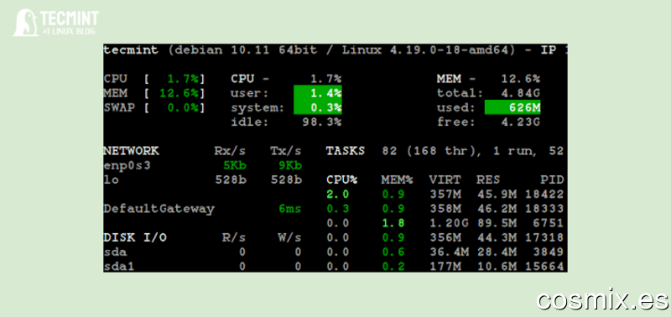Click the DISK I/O section header

(x=135, y=237)
